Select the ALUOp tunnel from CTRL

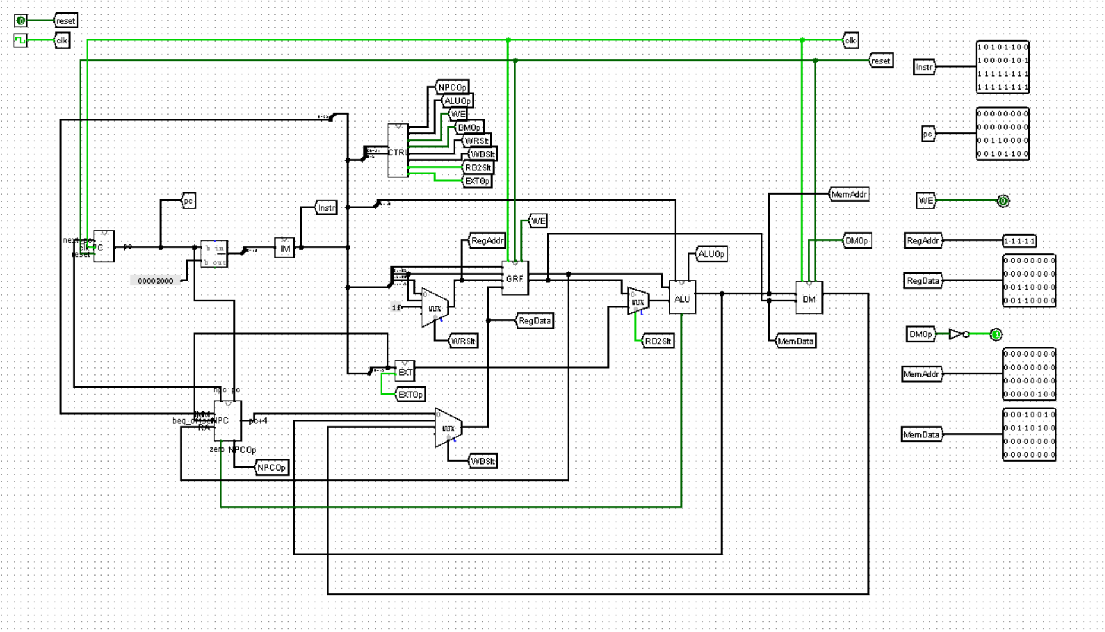click(x=457, y=101)
